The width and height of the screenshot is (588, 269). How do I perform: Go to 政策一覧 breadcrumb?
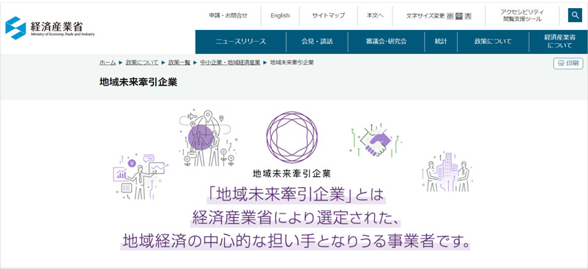pos(179,63)
